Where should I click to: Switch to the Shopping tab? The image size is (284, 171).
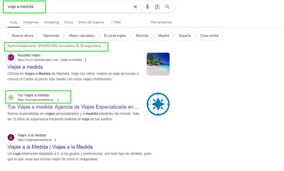click(51, 22)
